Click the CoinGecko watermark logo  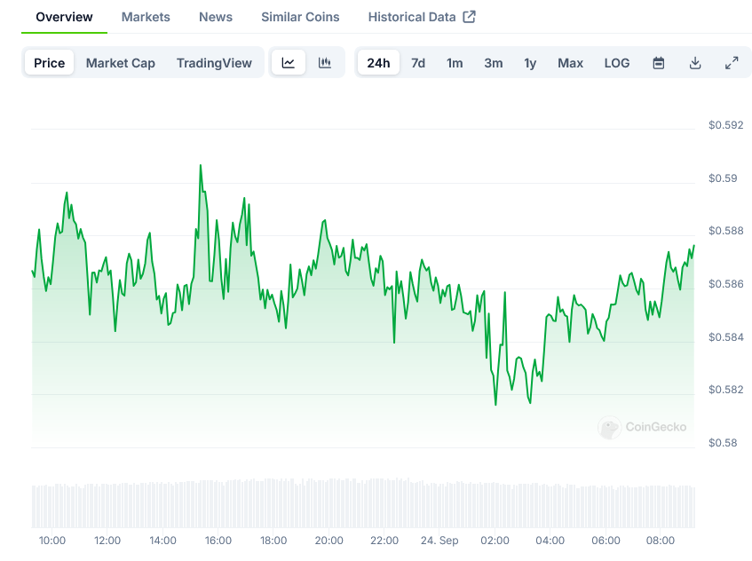tap(610, 428)
